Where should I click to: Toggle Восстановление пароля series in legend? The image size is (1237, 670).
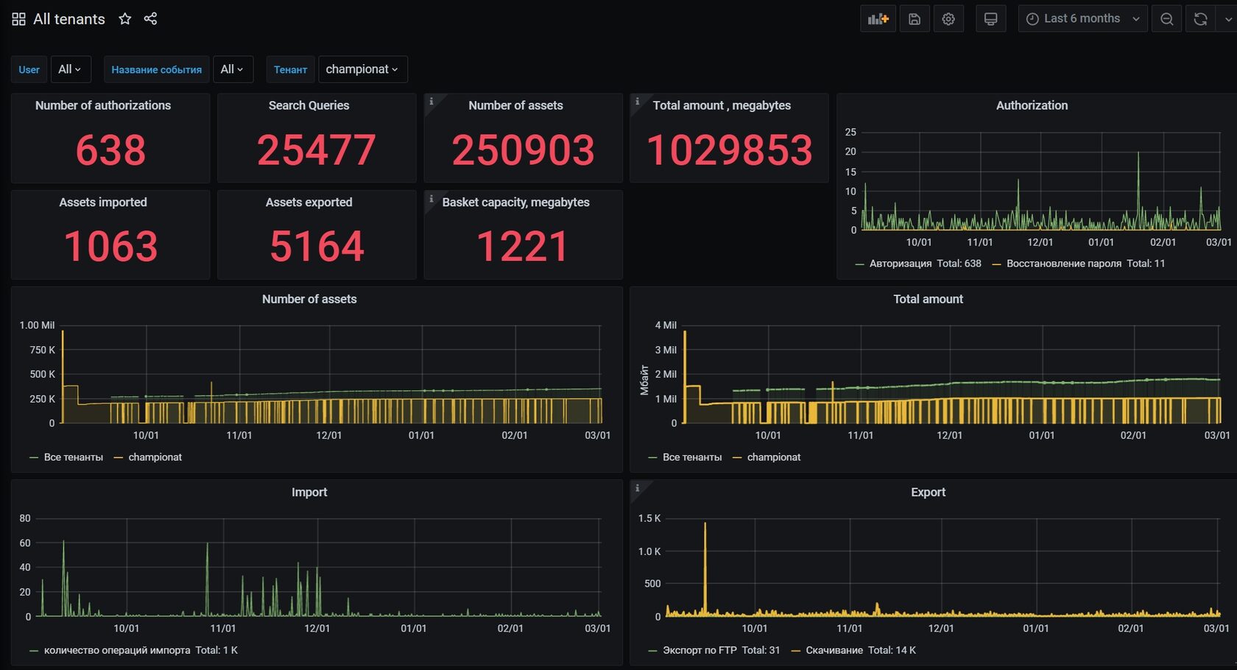point(1063,264)
